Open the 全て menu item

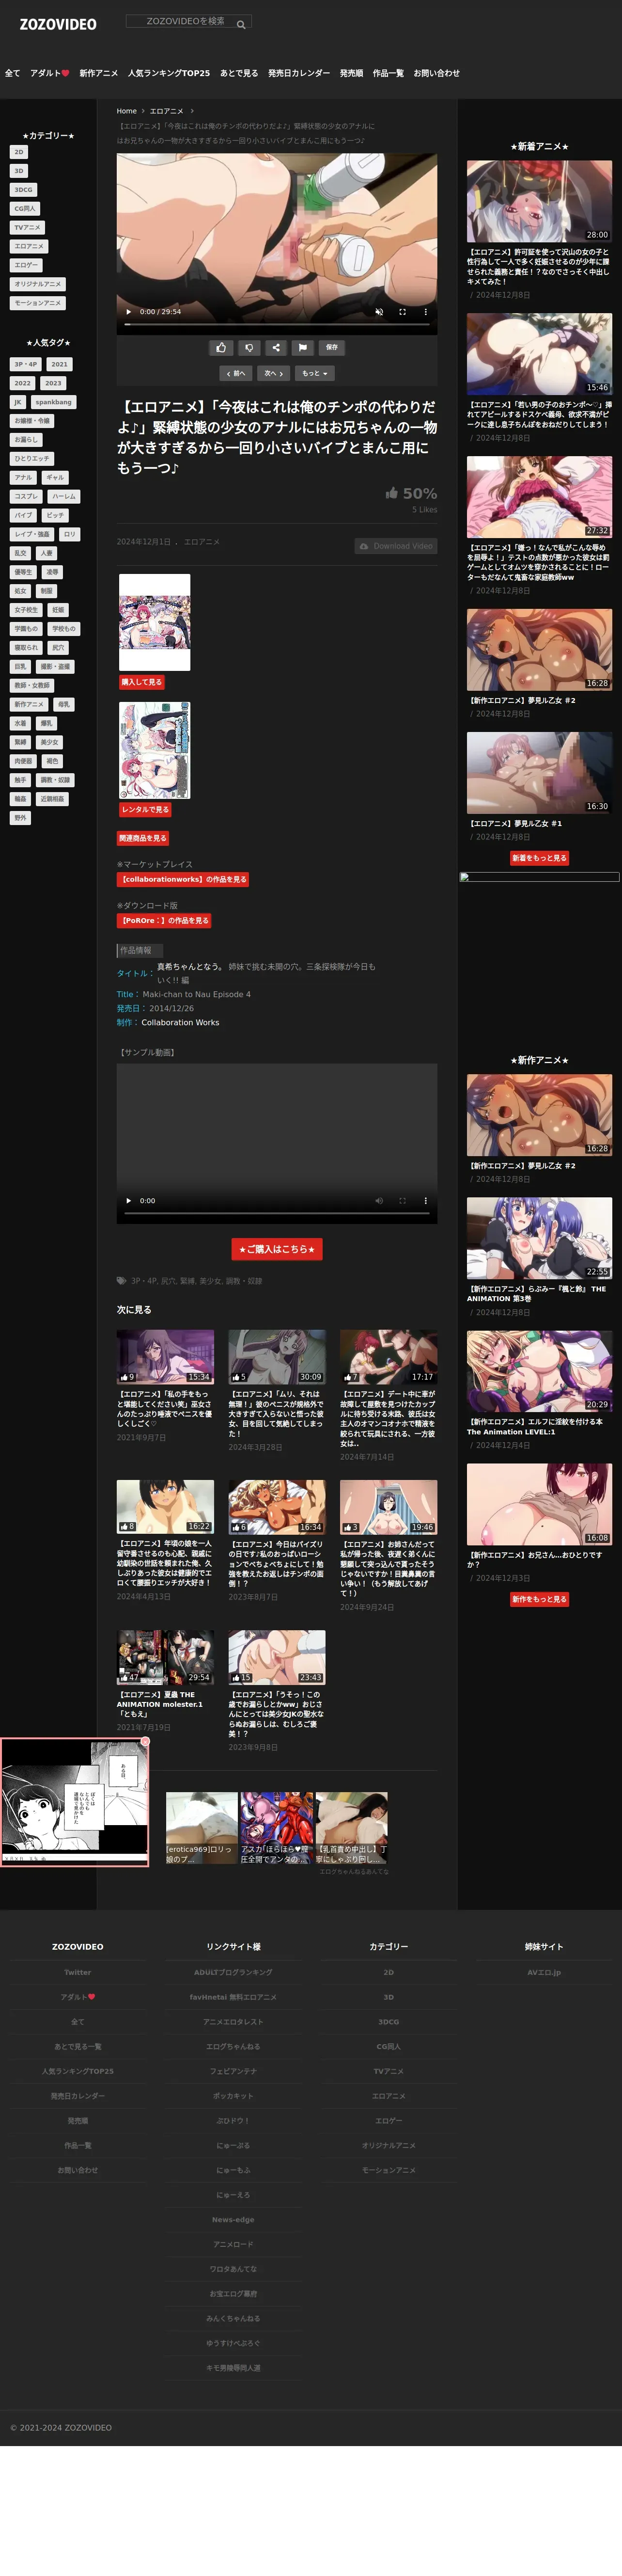pos(12,73)
